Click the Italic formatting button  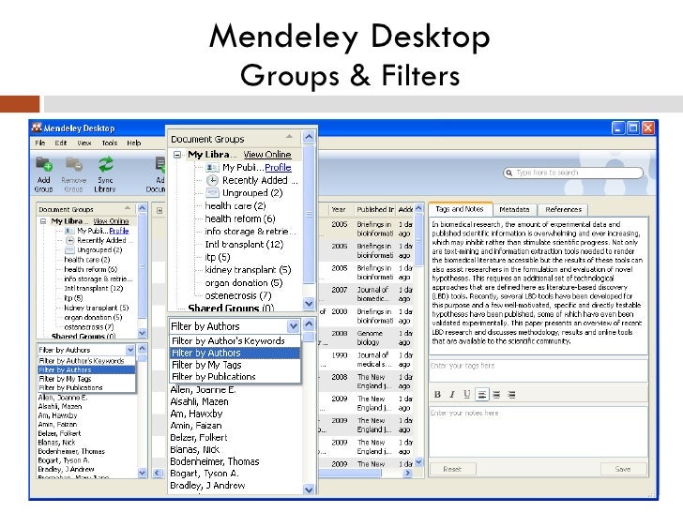click(x=452, y=395)
